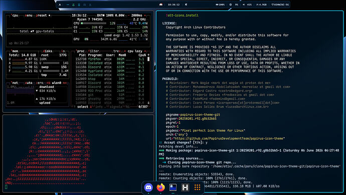Open the ASHWINI-5G Wi-Fi indicator
The image size is (346, 195).
click(280, 5)
